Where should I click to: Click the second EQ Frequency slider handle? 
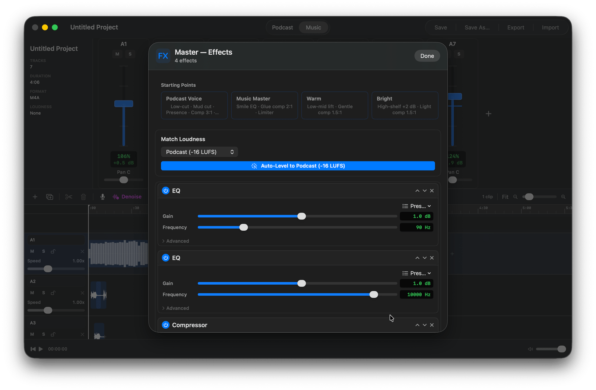374,295
